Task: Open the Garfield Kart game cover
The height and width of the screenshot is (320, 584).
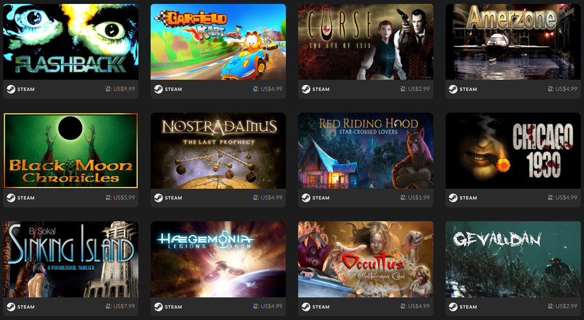Action: pos(218,42)
